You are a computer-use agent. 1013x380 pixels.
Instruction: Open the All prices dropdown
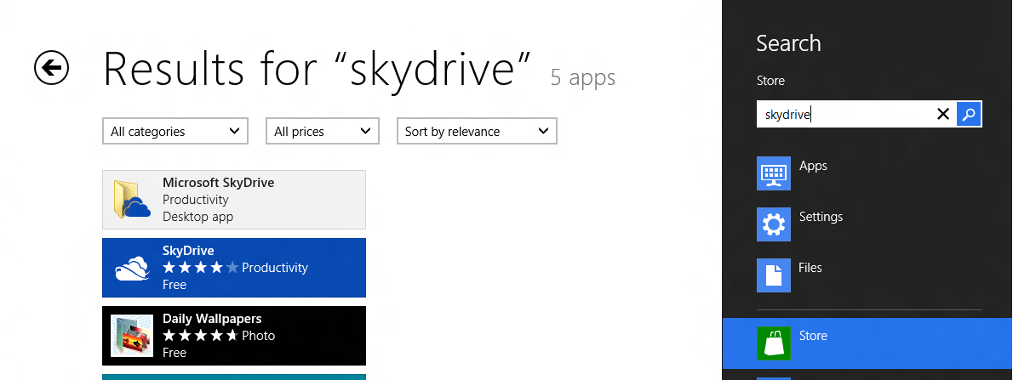[x=323, y=131]
